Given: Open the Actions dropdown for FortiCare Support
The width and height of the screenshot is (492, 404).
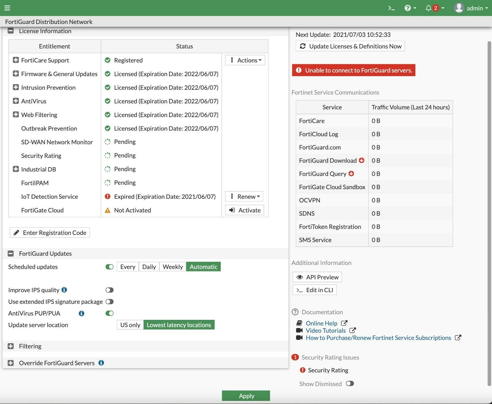Looking at the screenshot, I should (x=245, y=60).
